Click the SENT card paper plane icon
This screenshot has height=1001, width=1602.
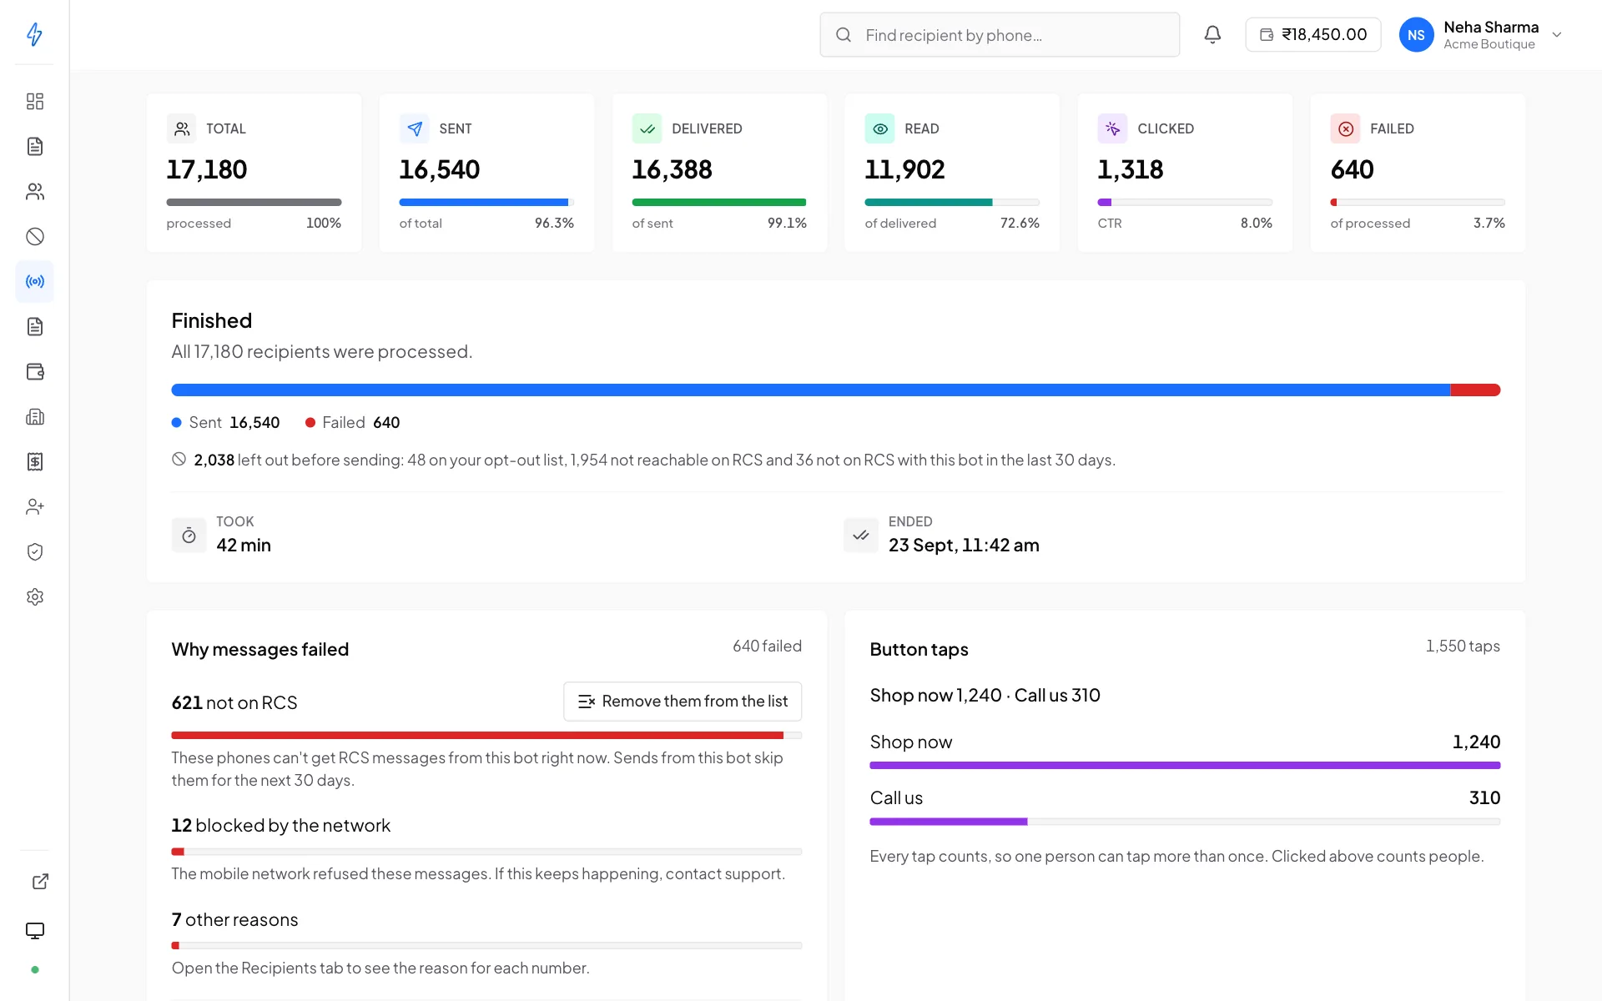[414, 128]
